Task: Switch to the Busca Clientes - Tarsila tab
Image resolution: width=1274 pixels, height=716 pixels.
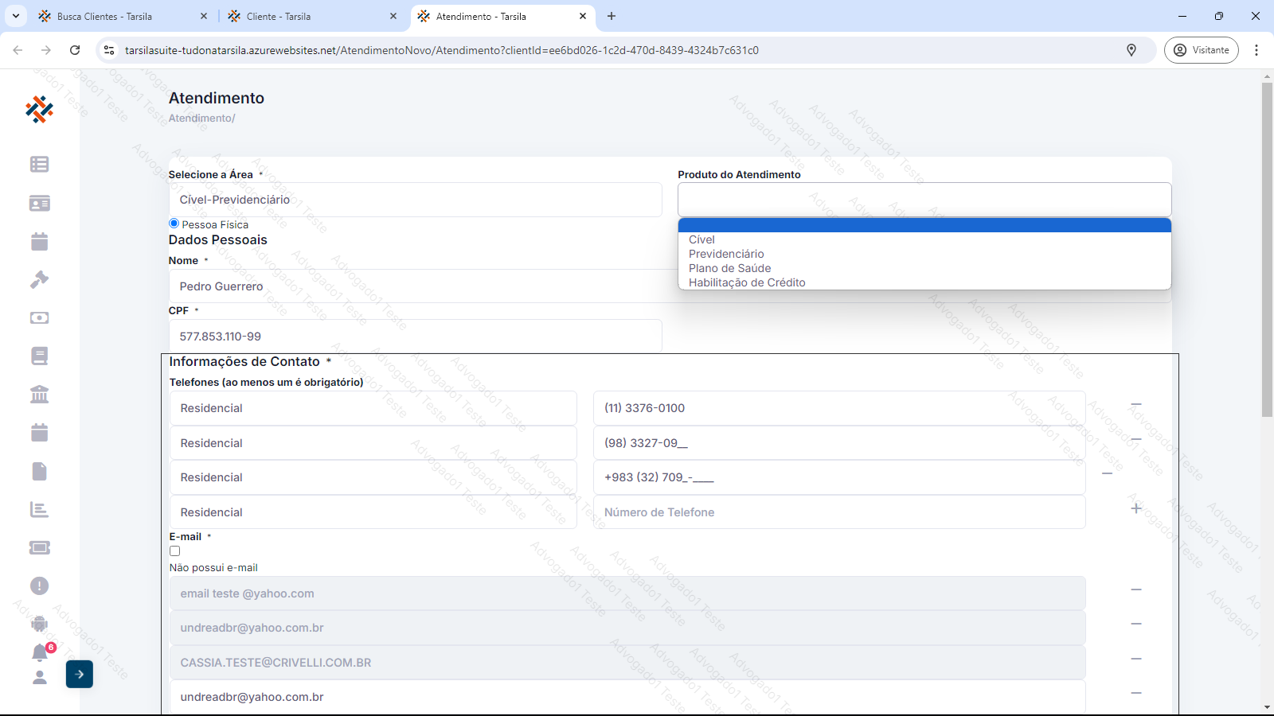Action: point(104,16)
